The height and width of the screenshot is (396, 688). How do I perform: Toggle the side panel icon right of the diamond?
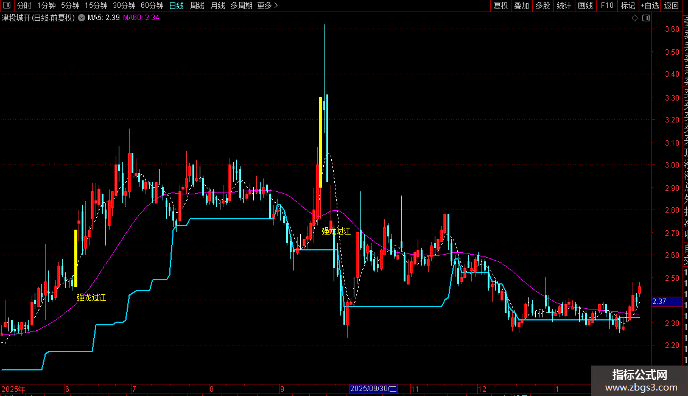pos(646,18)
